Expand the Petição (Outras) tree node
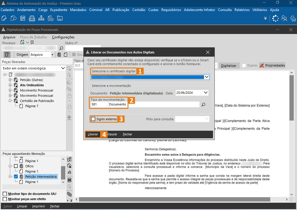Screen dimensions: 297x210 (10, 80)
